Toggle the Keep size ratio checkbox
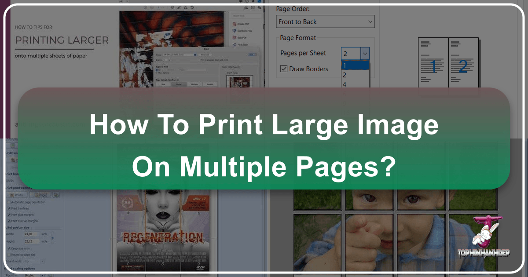528x277 pixels. coord(9,248)
